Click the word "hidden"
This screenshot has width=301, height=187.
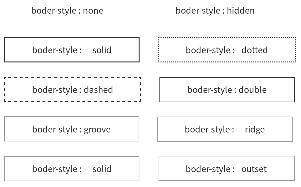pyautogui.click(x=241, y=10)
